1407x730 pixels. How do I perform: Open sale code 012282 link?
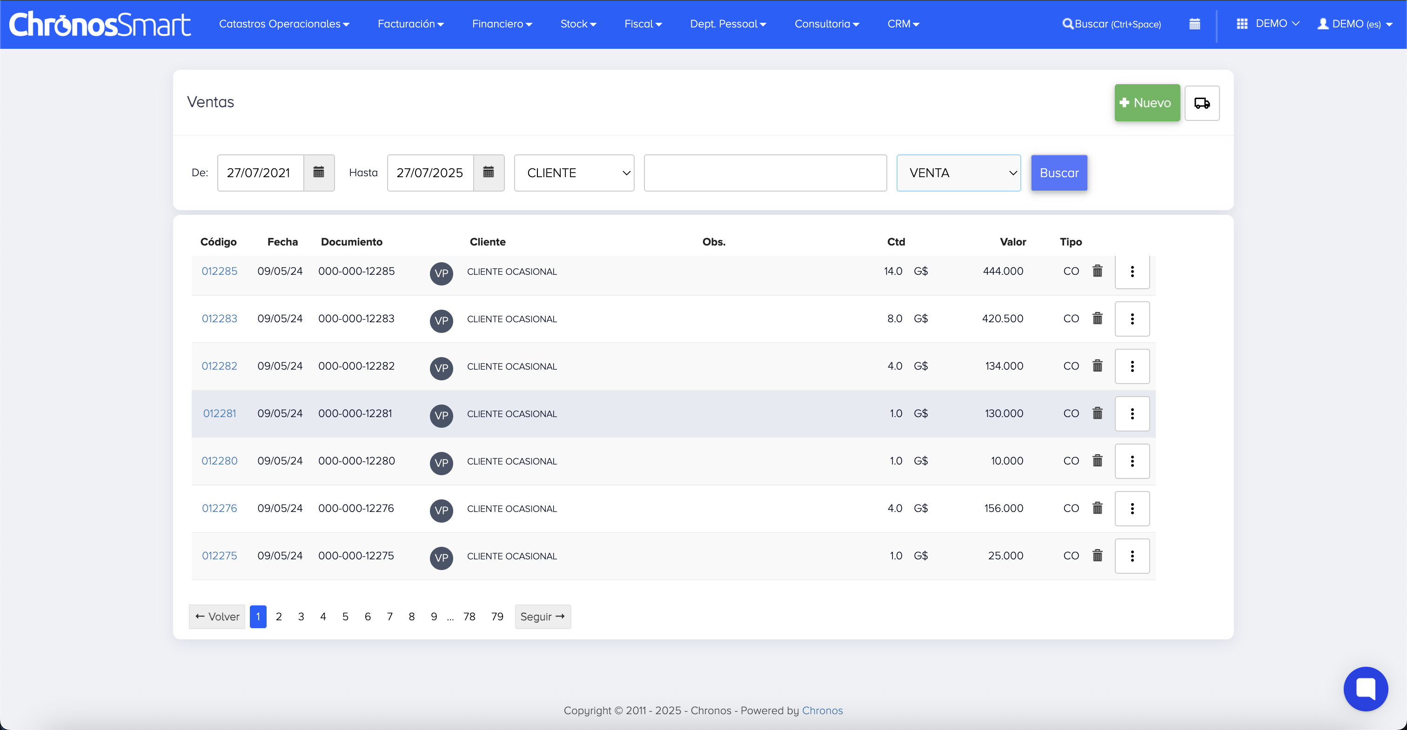[x=219, y=366]
